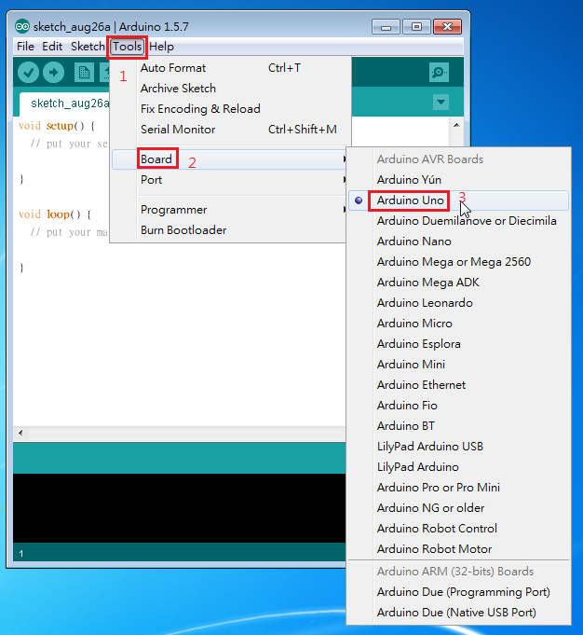This screenshot has width=583, height=635.
Task: Click the New sketch toolbar icon
Action: 84,73
